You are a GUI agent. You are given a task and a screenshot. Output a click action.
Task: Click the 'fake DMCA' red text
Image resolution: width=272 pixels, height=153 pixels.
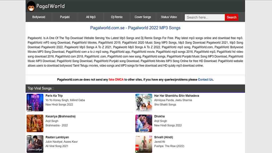[116, 79]
